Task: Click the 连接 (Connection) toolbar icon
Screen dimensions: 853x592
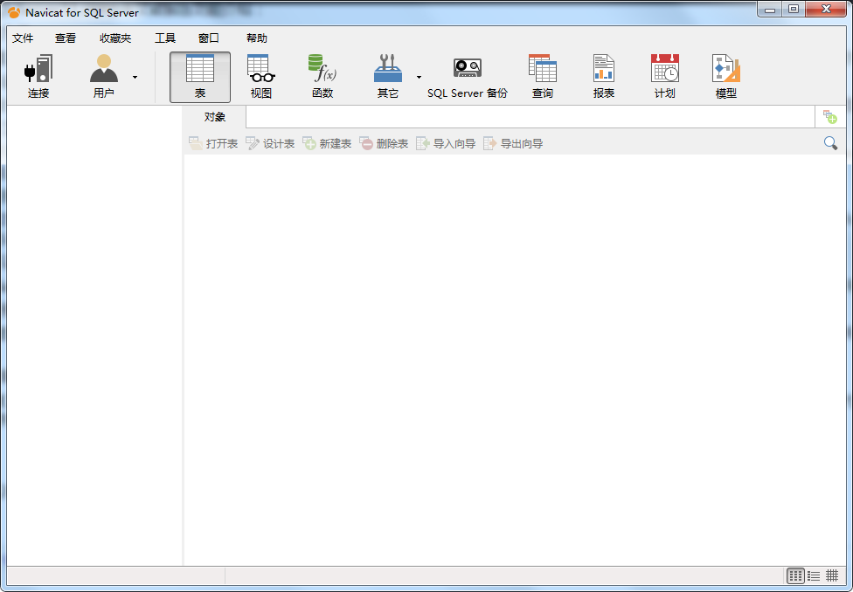Action: pyautogui.click(x=38, y=76)
